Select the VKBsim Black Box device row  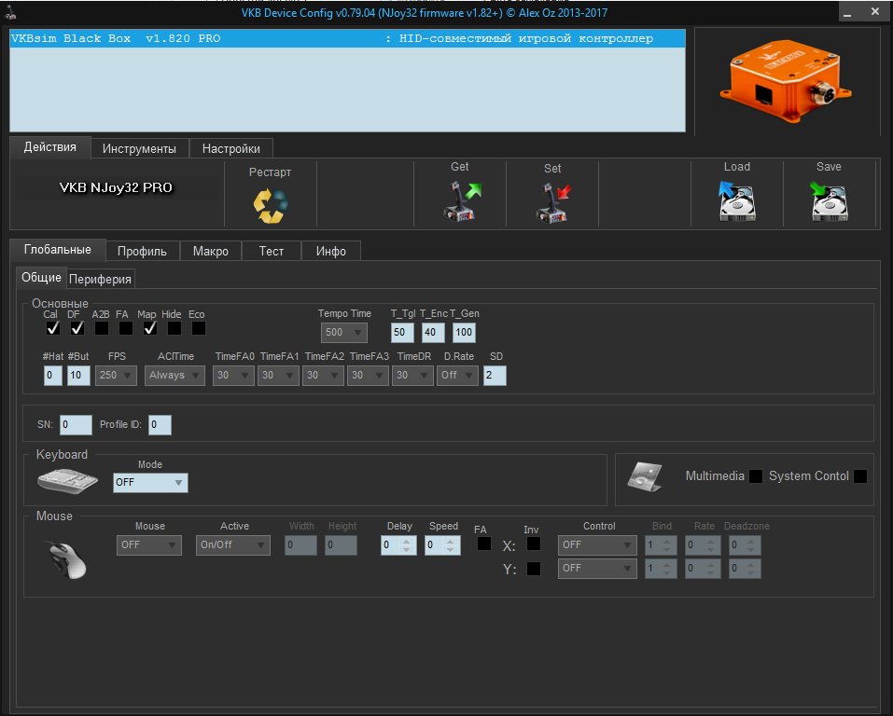tap(347, 39)
